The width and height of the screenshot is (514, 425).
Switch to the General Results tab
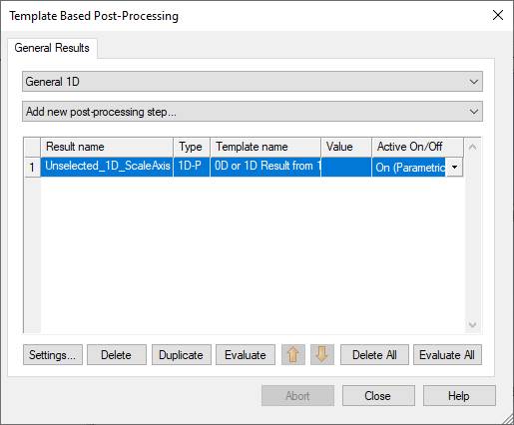[x=52, y=48]
